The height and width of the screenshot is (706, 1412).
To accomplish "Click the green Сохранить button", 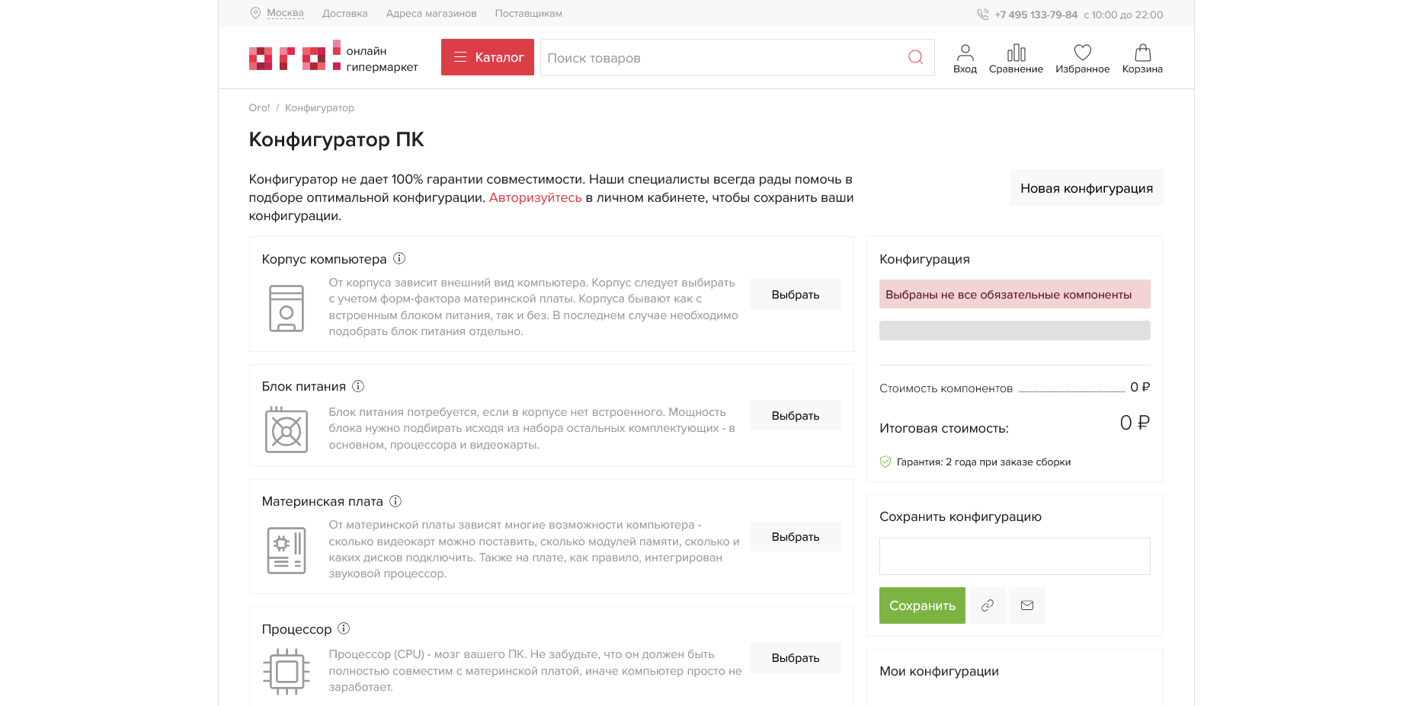I will [x=922, y=605].
